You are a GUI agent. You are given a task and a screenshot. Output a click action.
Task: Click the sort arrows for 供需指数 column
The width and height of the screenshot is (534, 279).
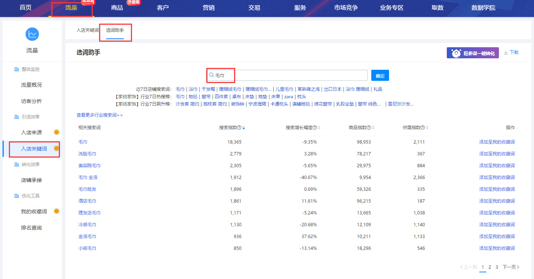tap(427, 128)
